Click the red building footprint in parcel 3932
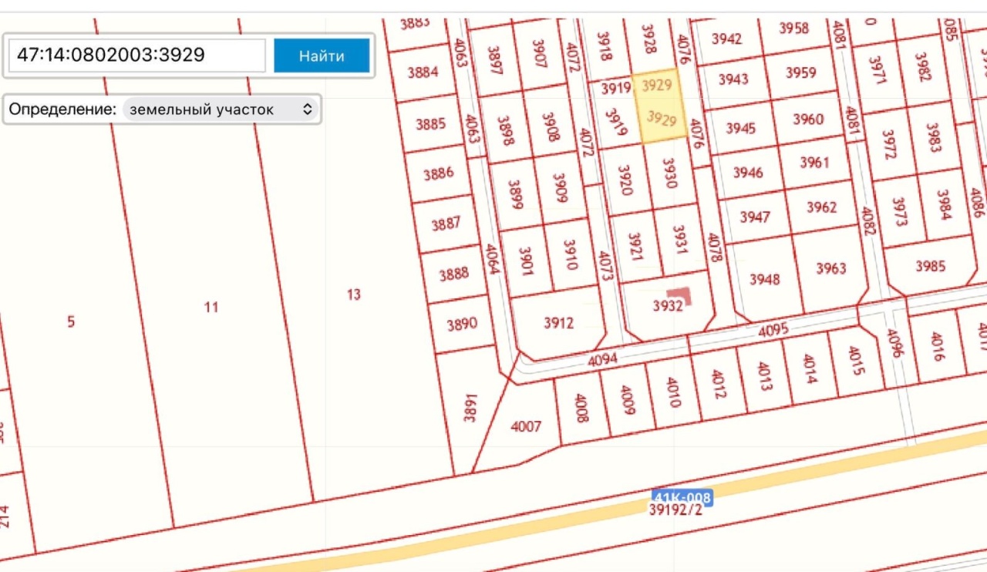Image resolution: width=987 pixels, height=572 pixels. click(x=679, y=296)
